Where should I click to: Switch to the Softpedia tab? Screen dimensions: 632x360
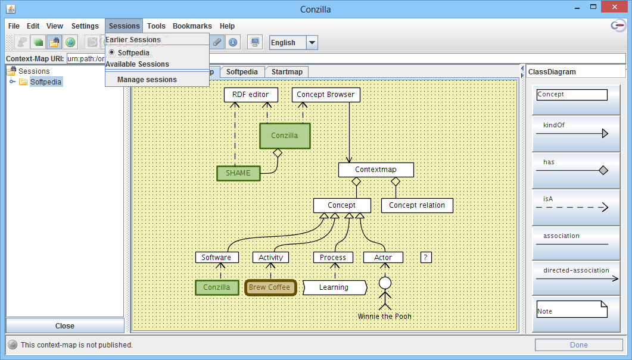[x=242, y=71]
